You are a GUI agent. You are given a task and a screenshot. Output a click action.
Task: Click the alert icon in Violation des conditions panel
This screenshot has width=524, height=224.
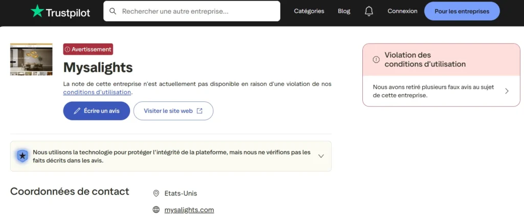(x=376, y=59)
